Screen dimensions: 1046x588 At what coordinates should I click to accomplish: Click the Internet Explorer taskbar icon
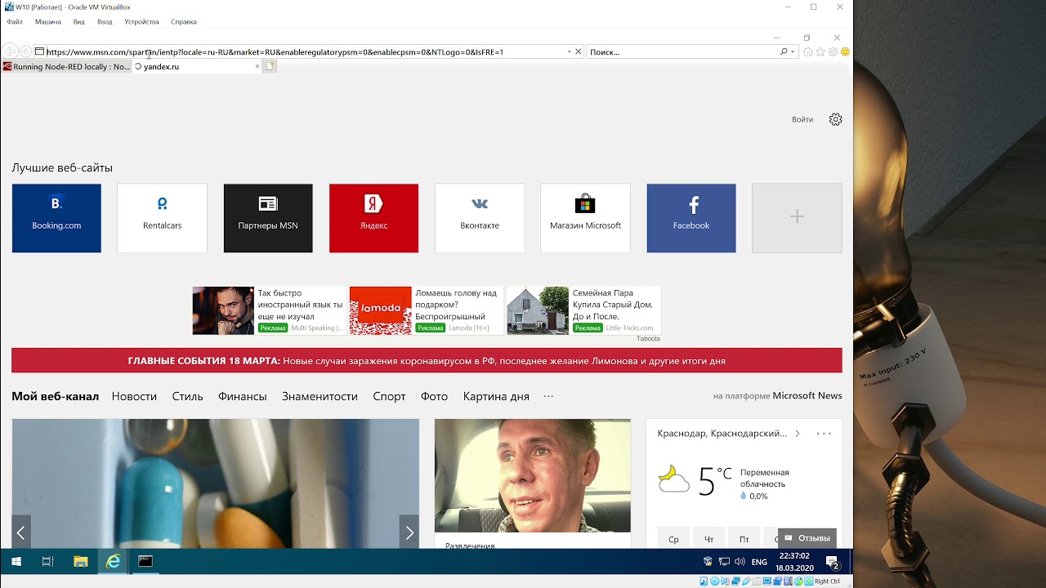pos(113,561)
